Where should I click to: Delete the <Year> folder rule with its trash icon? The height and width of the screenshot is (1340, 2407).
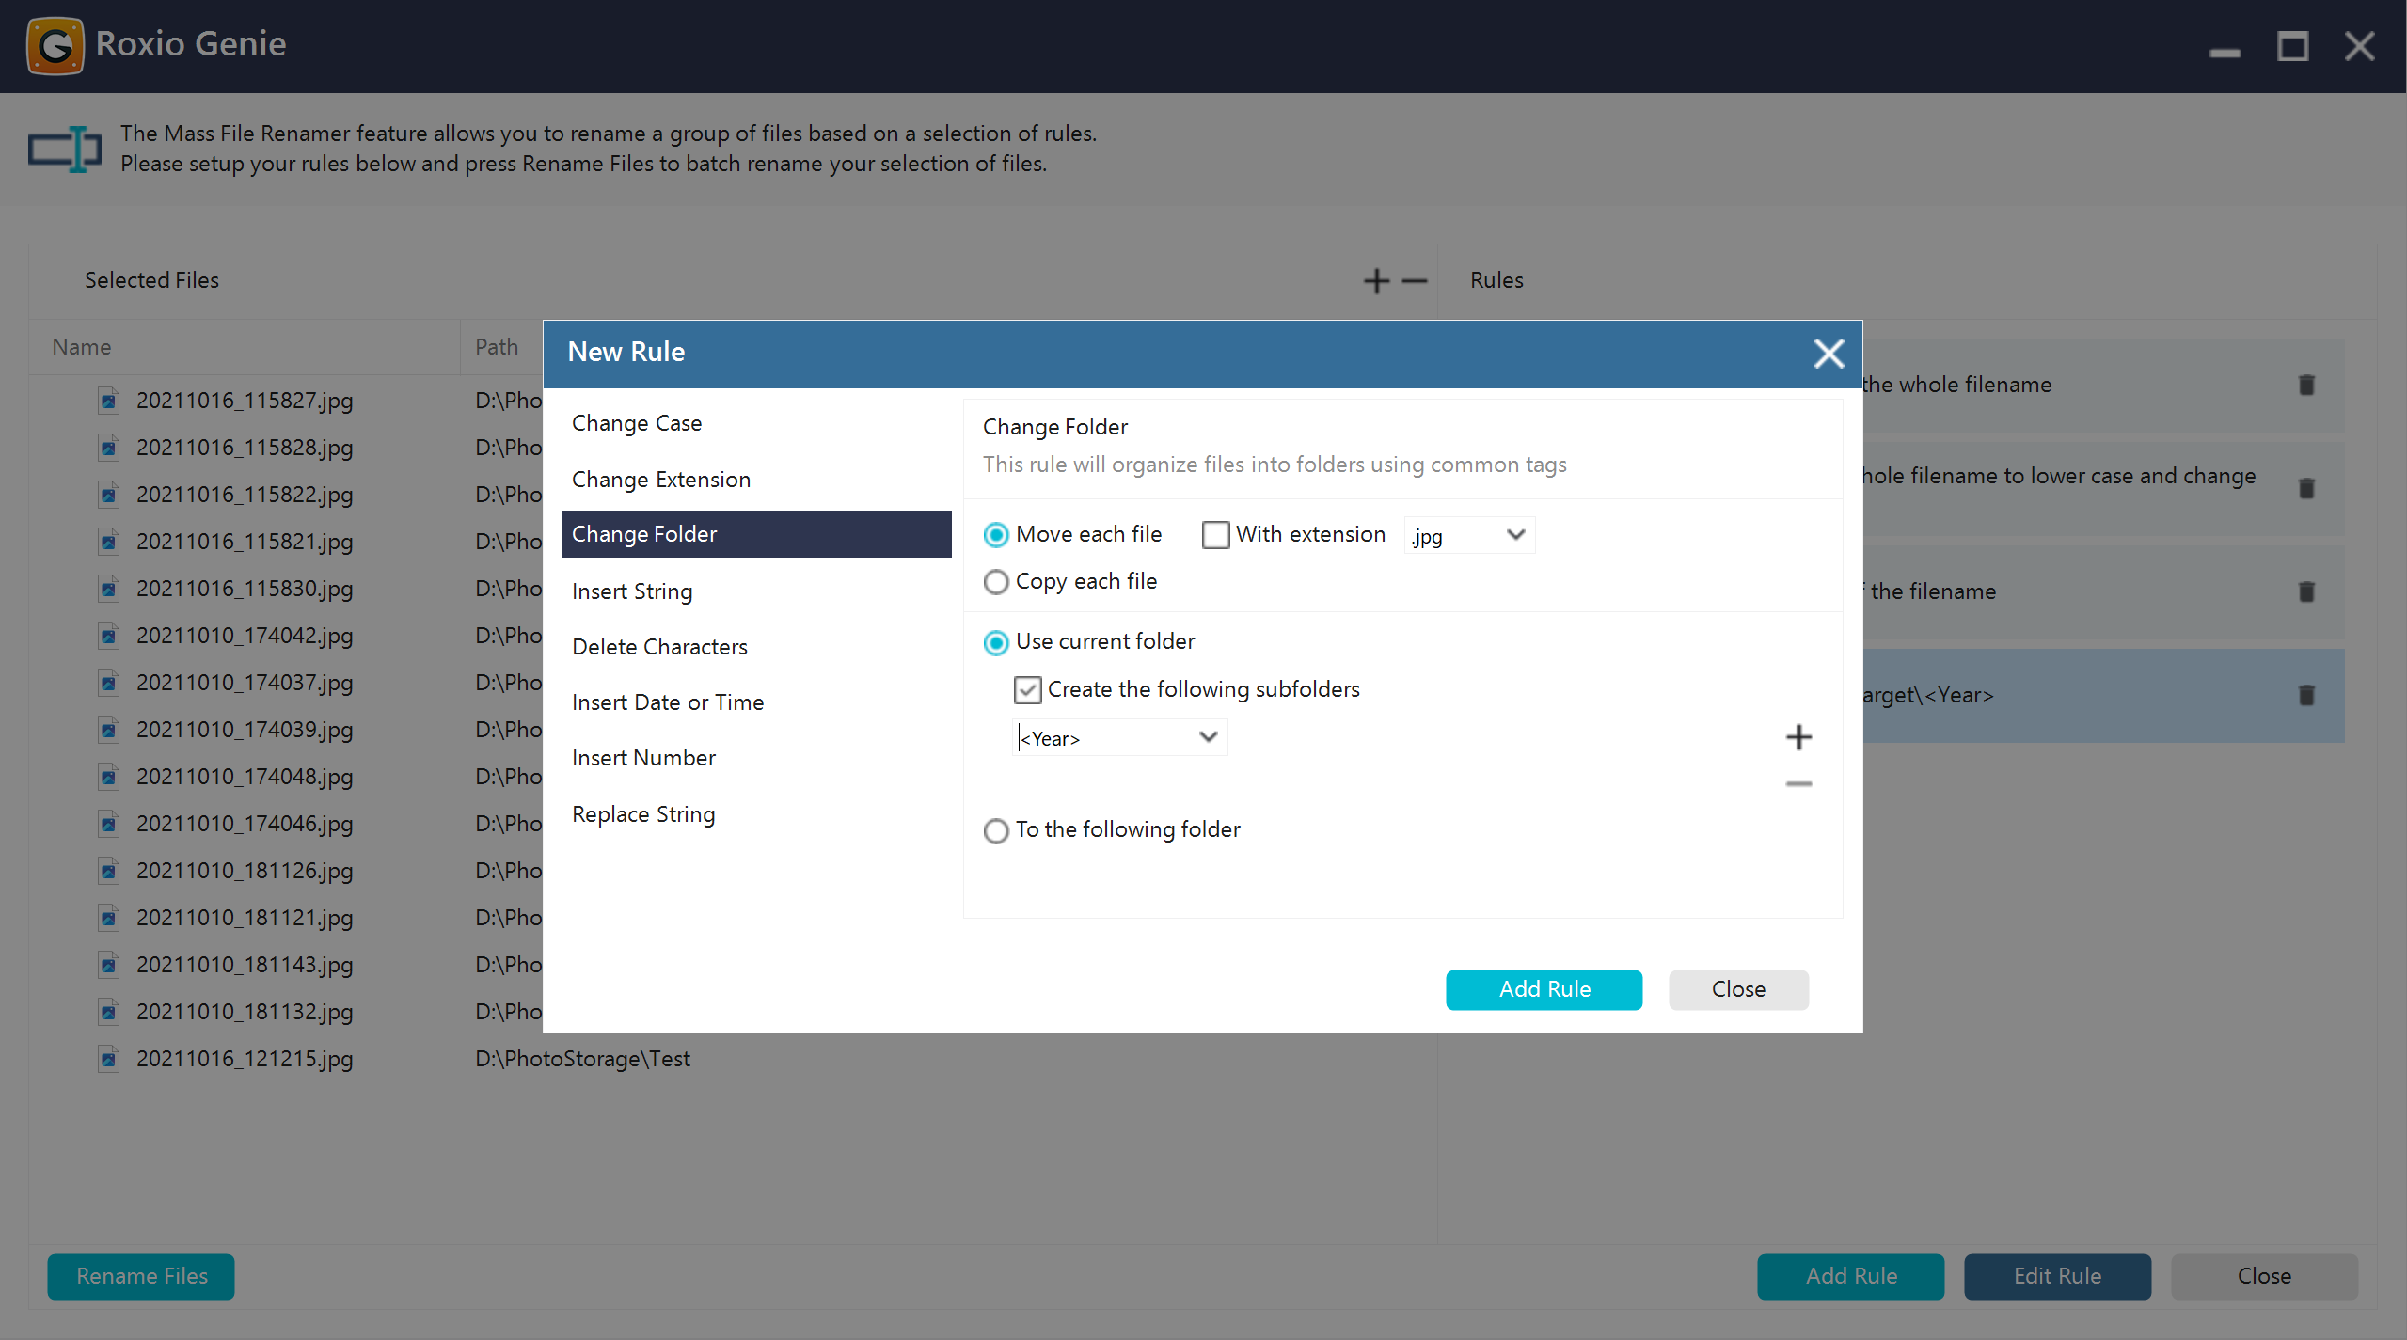click(2306, 695)
